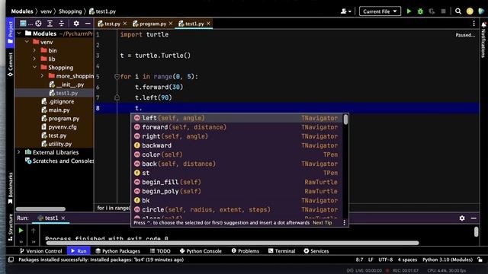488x274 pixels.
Task: Open the Current File run configuration dropdown
Action: point(380,11)
